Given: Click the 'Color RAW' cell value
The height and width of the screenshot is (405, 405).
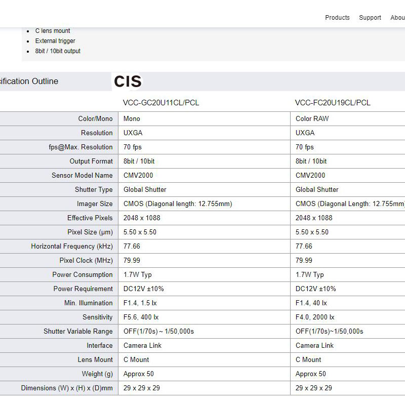Looking at the screenshot, I should [x=312, y=118].
